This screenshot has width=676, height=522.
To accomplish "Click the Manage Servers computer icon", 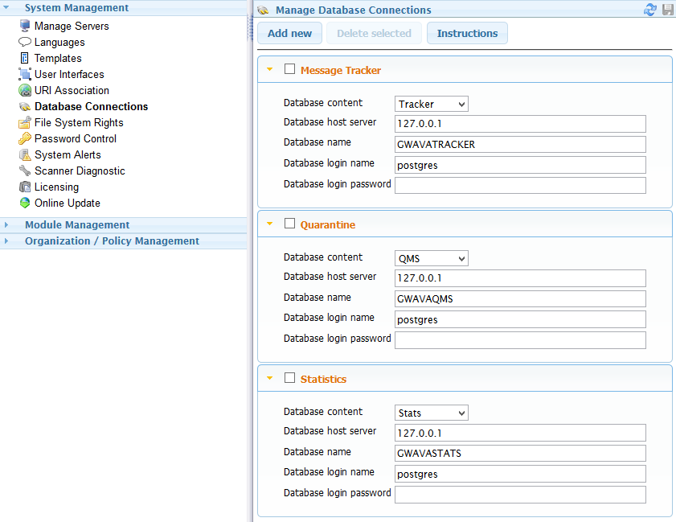I will [x=25, y=26].
